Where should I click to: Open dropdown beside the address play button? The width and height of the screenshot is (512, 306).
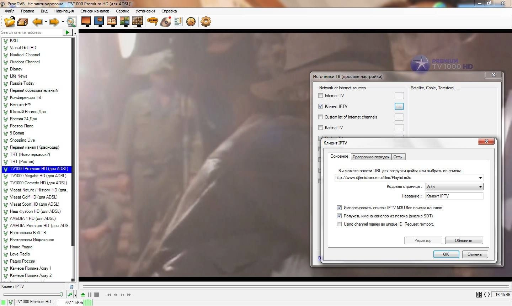75,33
